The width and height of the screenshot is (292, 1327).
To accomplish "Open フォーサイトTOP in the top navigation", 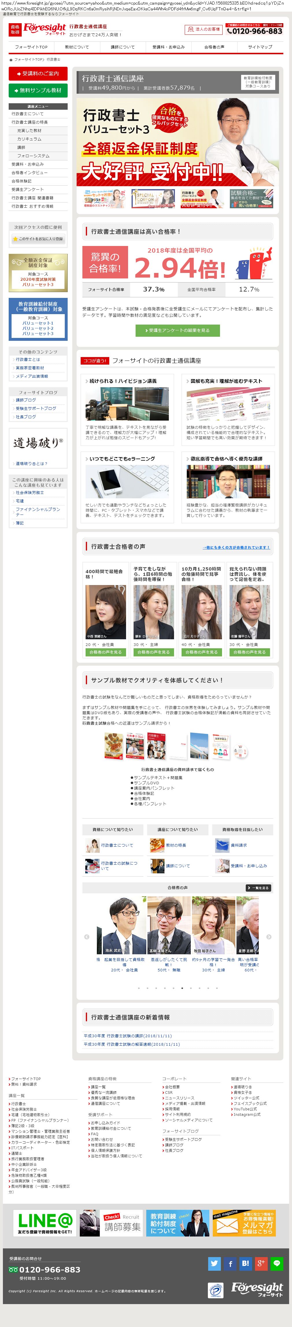I will pos(31,47).
